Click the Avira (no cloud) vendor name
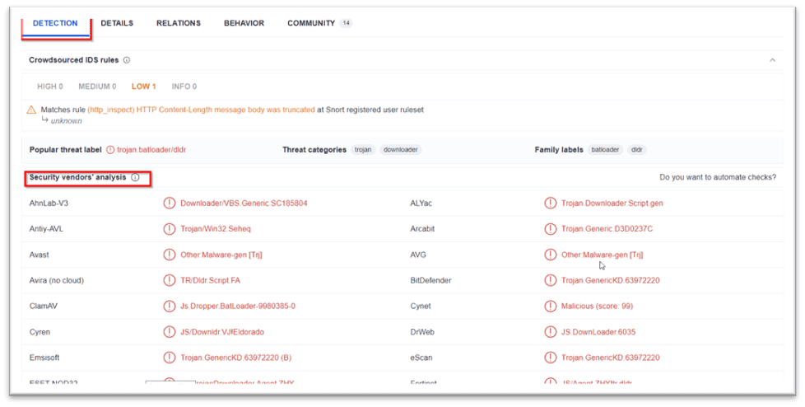 (x=57, y=280)
